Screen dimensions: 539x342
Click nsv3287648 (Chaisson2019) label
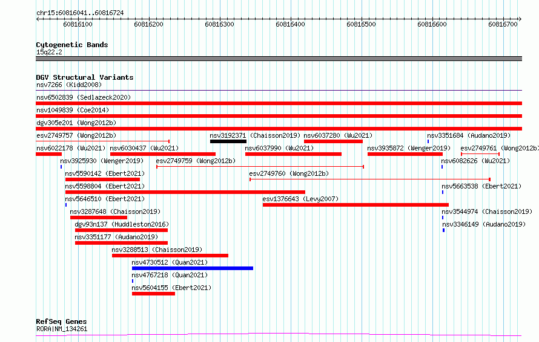pyautogui.click(x=115, y=211)
